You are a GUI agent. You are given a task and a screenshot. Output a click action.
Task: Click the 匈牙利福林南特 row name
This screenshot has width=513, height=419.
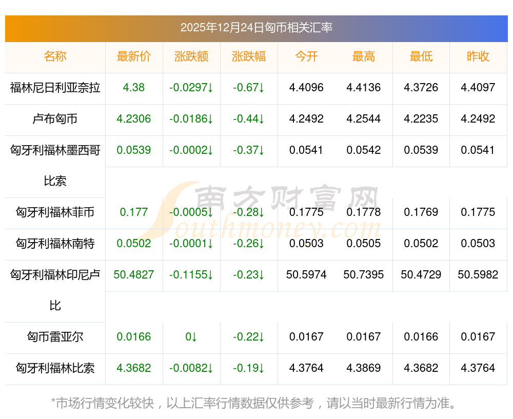coord(55,244)
